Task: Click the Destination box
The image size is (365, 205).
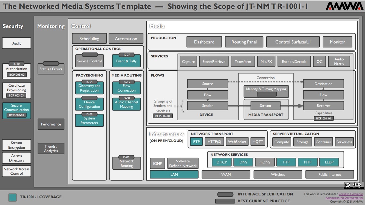Action: pos(323,84)
